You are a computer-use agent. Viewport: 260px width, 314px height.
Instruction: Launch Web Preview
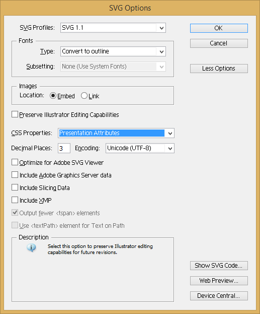pyautogui.click(x=219, y=281)
